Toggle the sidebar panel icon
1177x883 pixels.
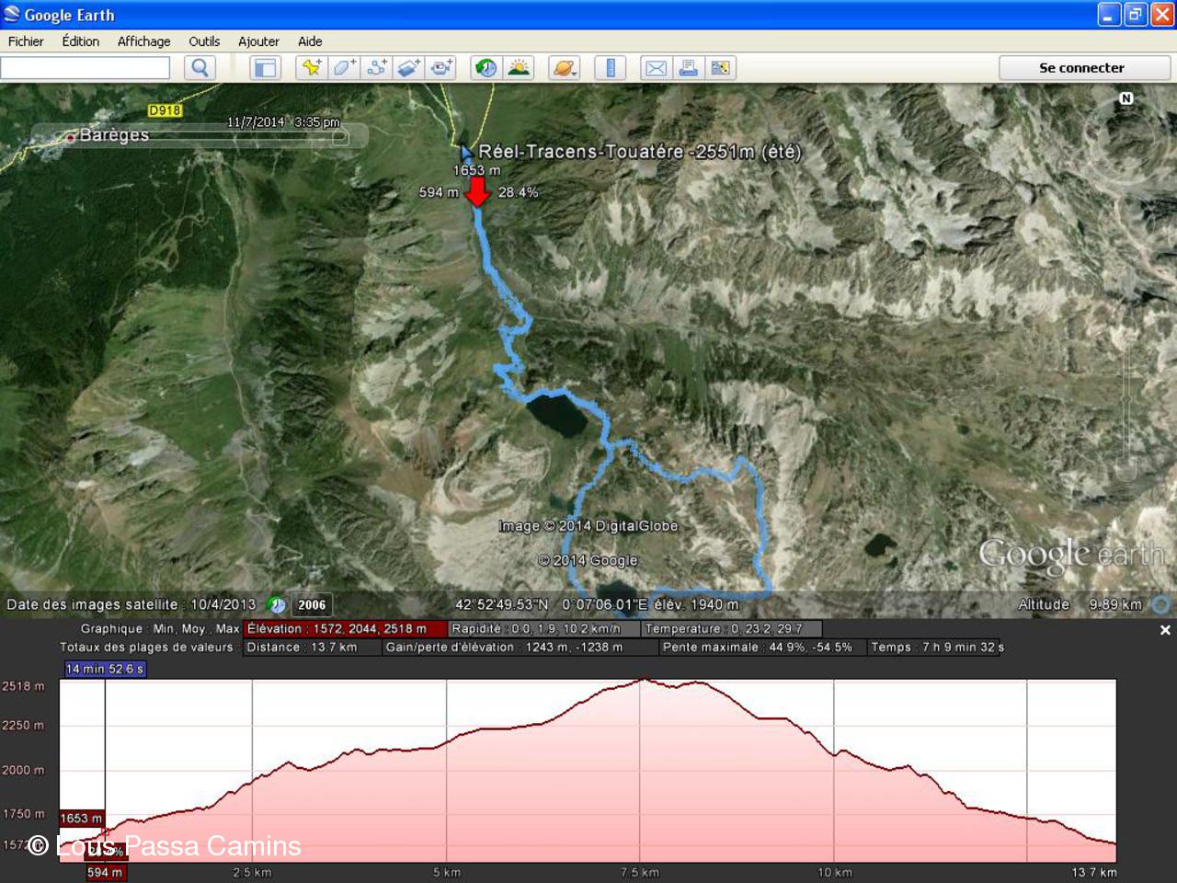tap(266, 68)
